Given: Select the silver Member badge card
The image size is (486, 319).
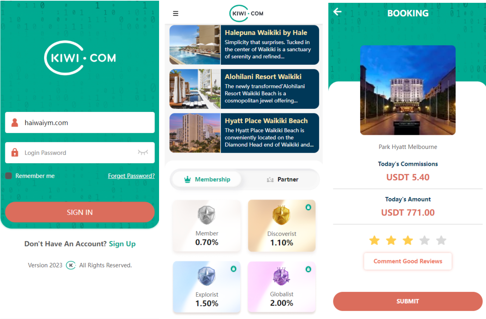Looking at the screenshot, I should tap(207, 226).
